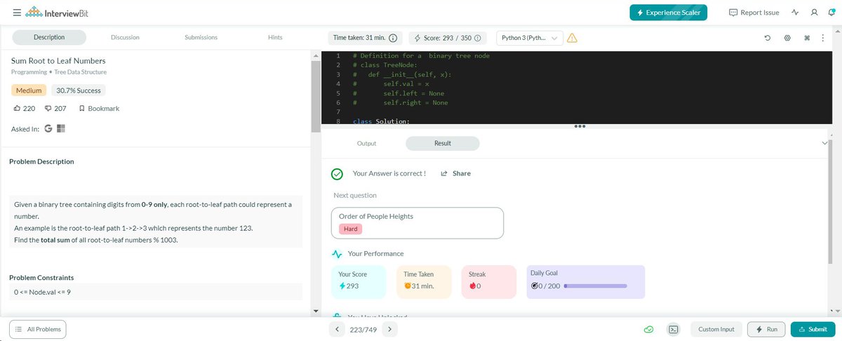This screenshot has width=842, height=341.
Task: Click the info icon beside Time taken
Action: pyautogui.click(x=393, y=38)
